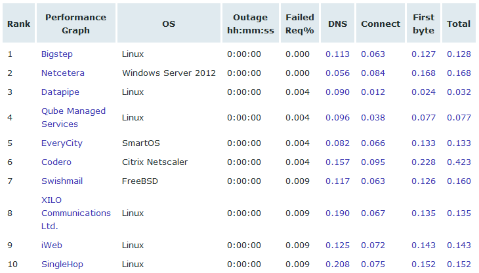The height and width of the screenshot is (273, 479).
Task: Click the Outage hh:mm:ss column header
Action: pos(251,24)
